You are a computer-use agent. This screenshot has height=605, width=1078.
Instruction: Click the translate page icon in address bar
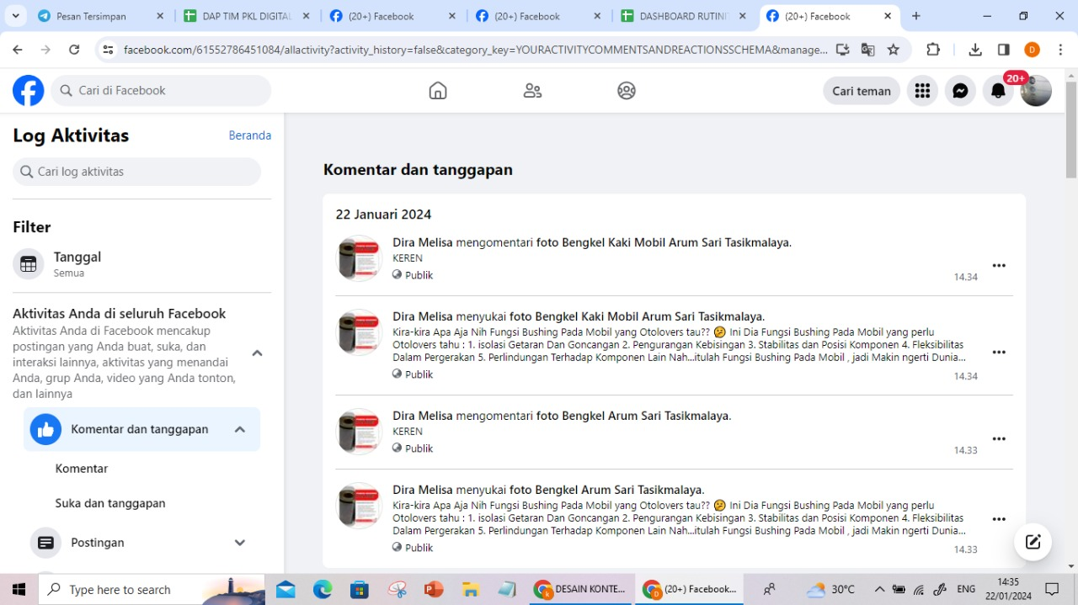(x=868, y=50)
